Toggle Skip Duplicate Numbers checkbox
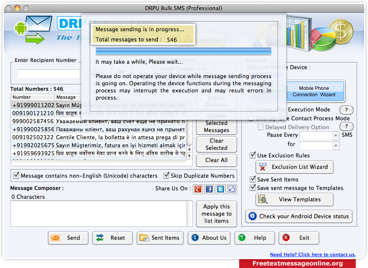Image resolution: width=368 pixels, height=268 pixels. pyautogui.click(x=166, y=175)
